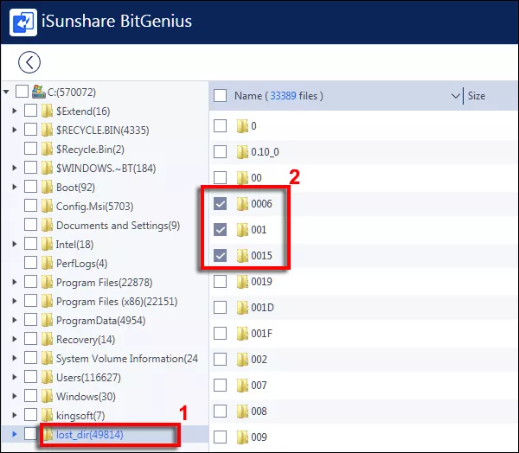The image size is (519, 453).
Task: Open the Name column sort dropdown arrow
Action: [x=456, y=96]
